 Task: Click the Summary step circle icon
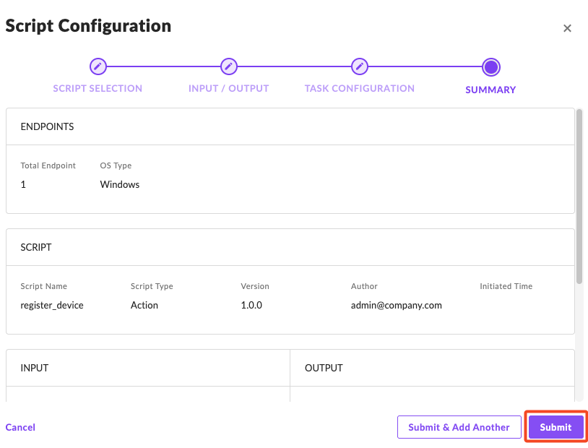[x=491, y=68]
